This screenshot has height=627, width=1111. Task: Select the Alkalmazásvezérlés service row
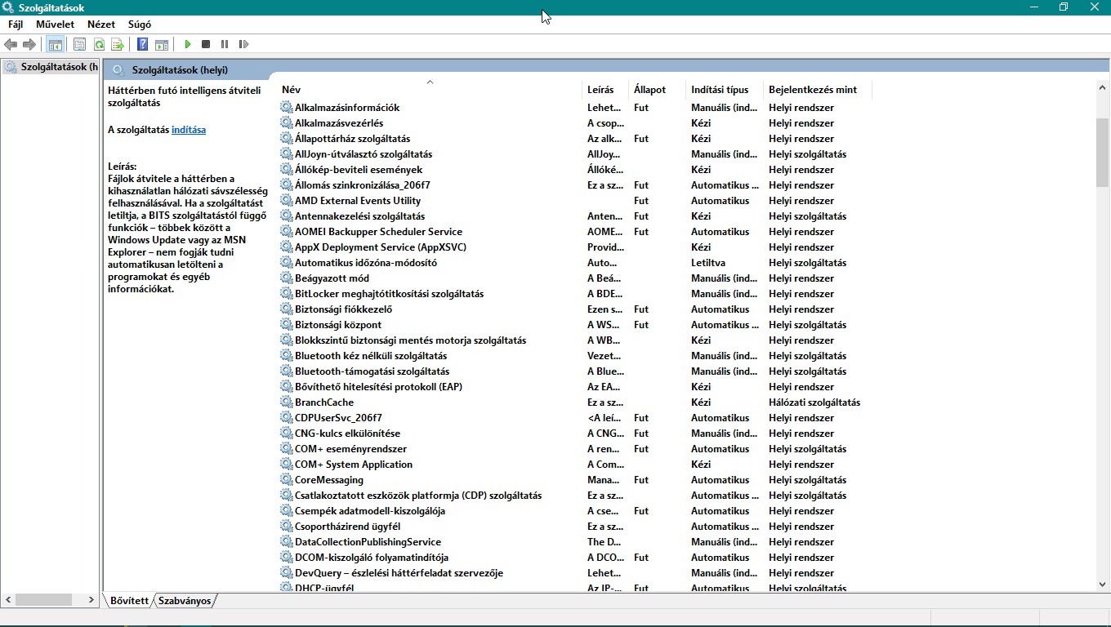pos(575,122)
